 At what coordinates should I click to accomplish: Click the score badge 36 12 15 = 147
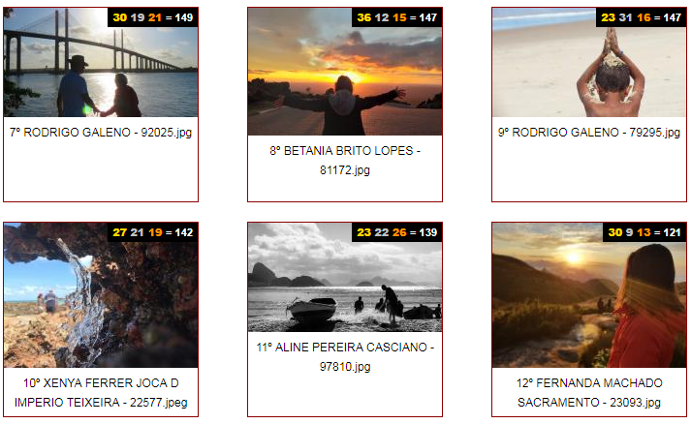396,17
